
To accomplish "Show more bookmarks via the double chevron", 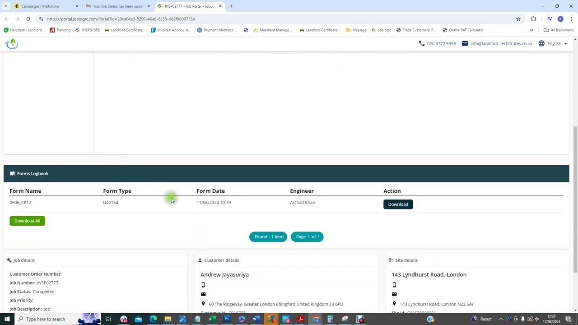I will 531,30.
